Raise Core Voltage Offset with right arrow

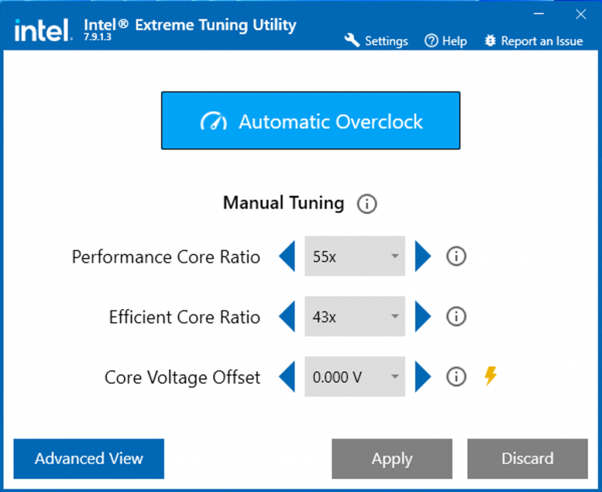423,377
